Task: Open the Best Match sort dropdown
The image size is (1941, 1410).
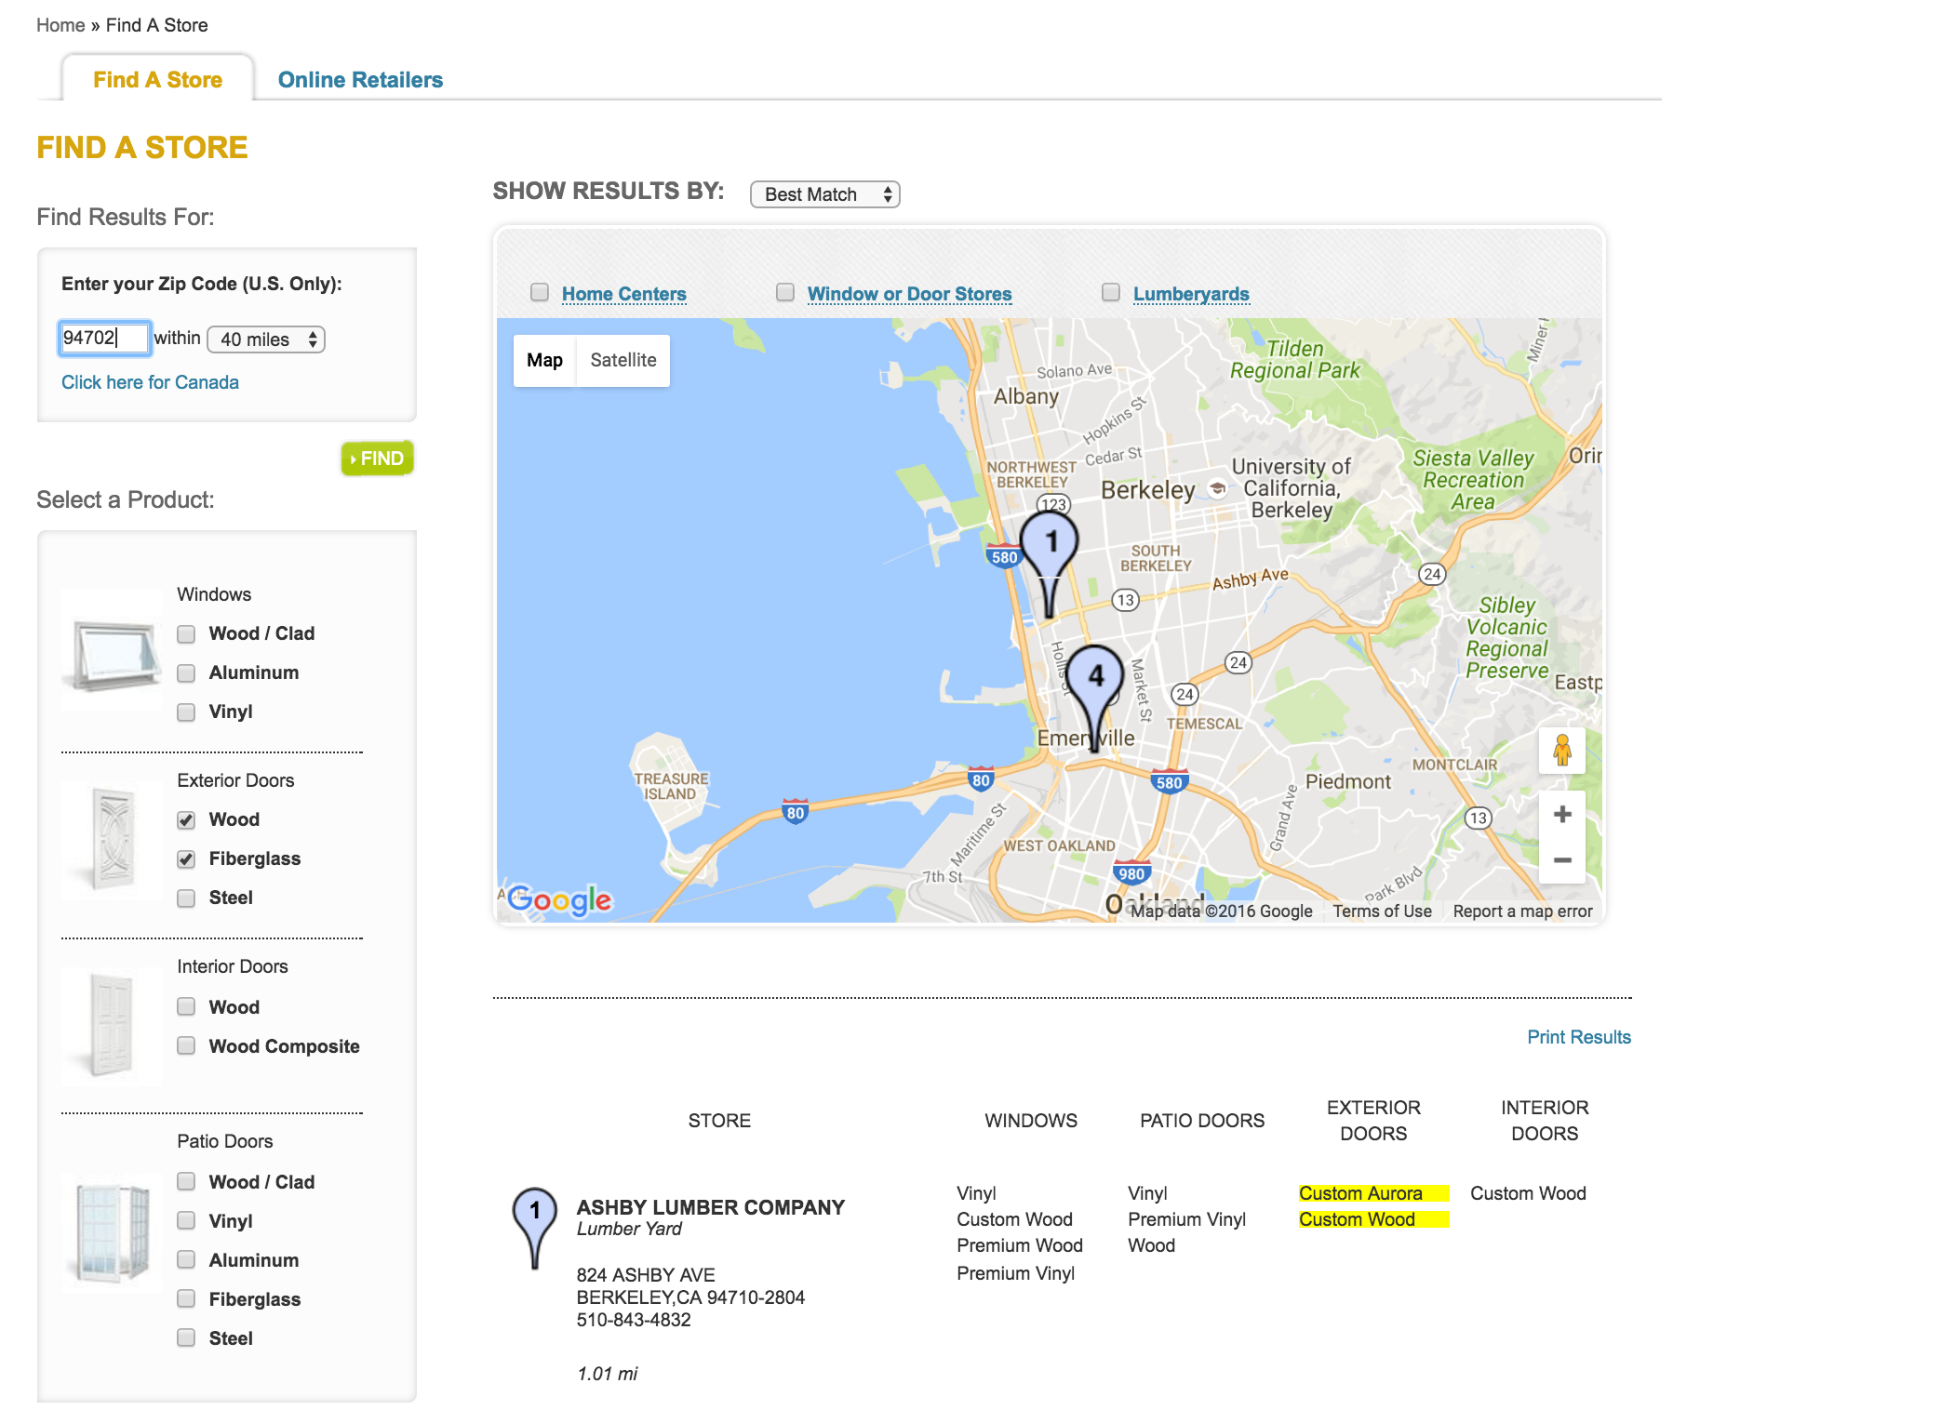Action: [x=825, y=194]
